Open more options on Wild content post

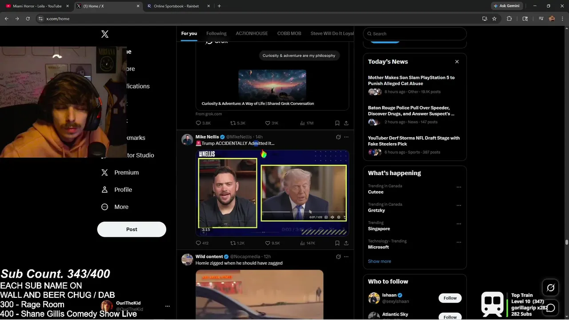tap(346, 256)
